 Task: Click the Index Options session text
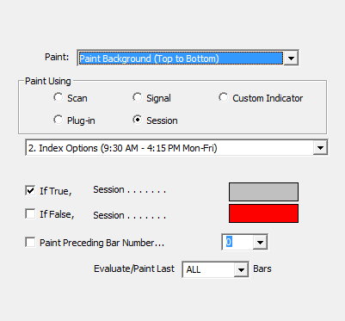click(x=123, y=148)
